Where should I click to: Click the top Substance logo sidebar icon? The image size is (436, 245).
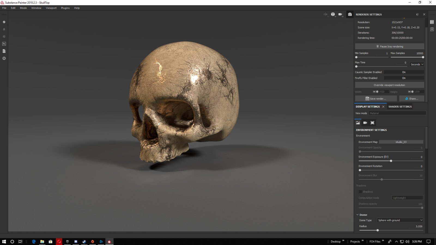[4, 22]
